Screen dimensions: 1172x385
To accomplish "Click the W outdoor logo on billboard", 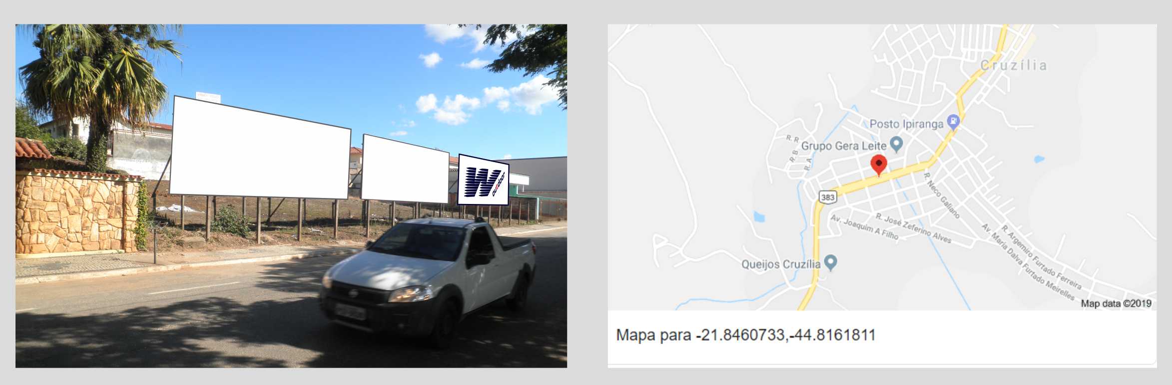I will pyautogui.click(x=483, y=180).
